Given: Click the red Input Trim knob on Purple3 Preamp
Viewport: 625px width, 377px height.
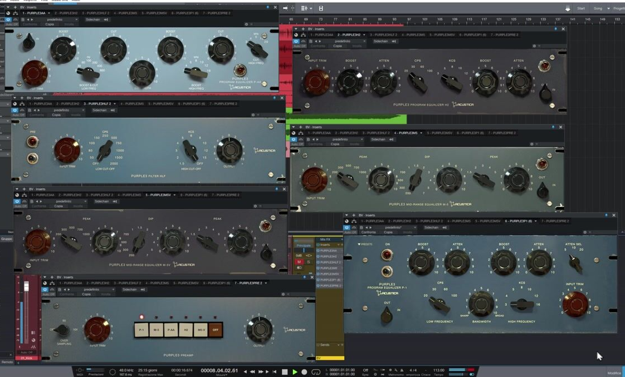Looking at the screenshot, I should click(x=97, y=330).
